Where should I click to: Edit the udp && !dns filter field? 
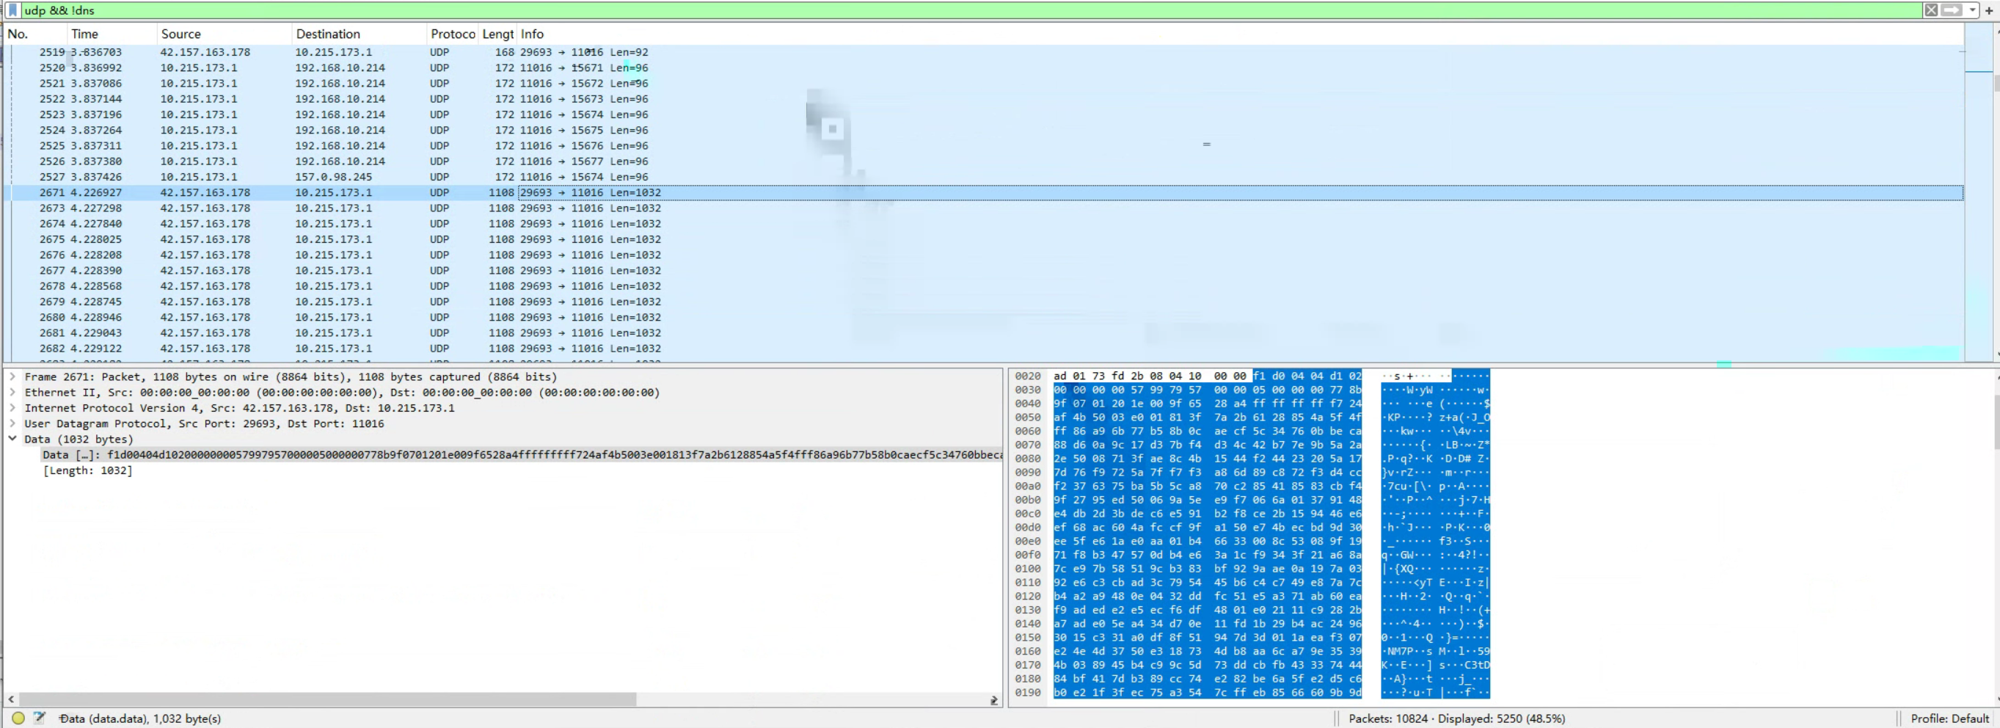pyautogui.click(x=971, y=10)
